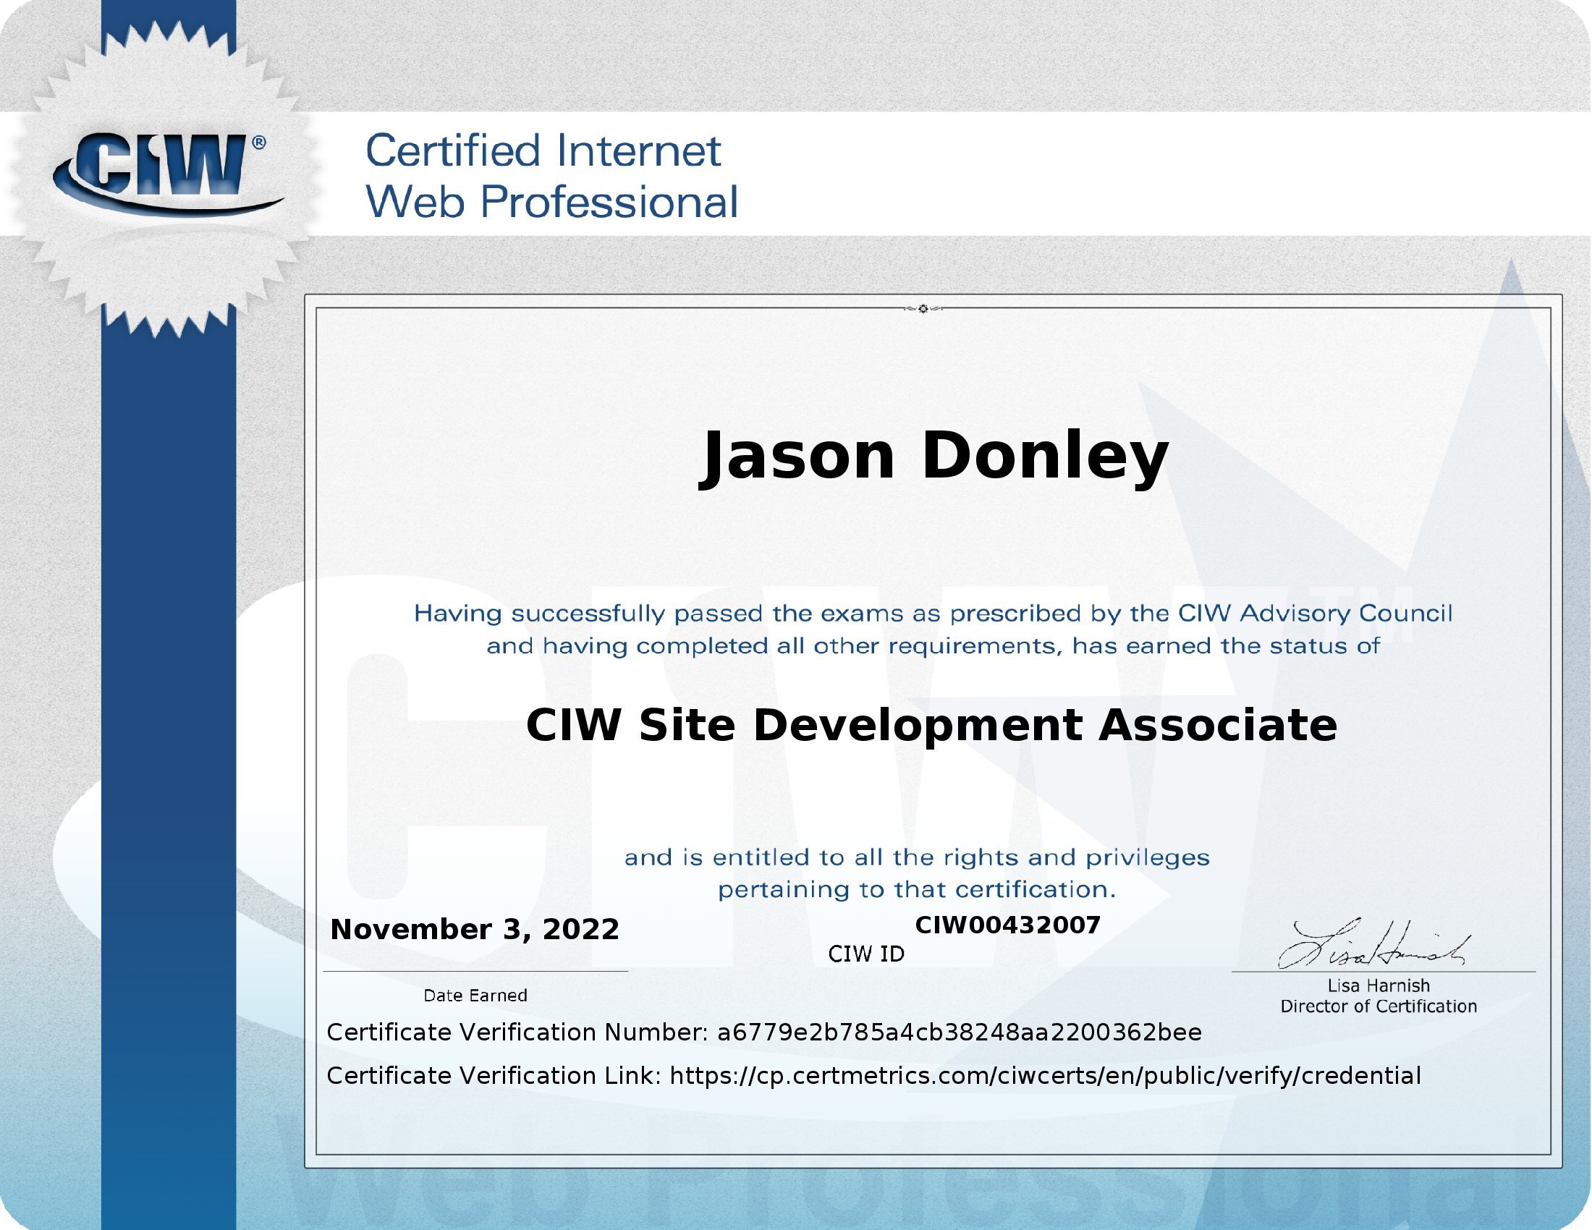This screenshot has width=1592, height=1230.
Task: Click the November 3, 2022 date
Action: point(475,930)
